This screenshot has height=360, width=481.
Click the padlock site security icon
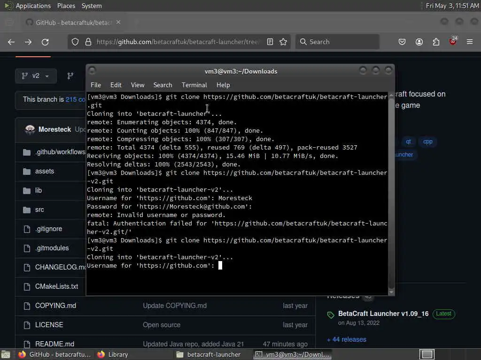[88, 42]
